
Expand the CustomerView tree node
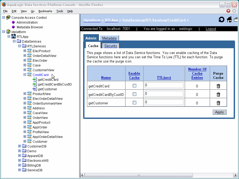pos(25,70)
